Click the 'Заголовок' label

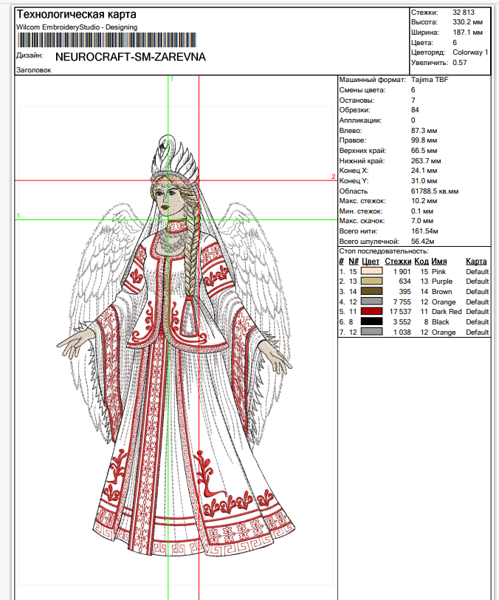coord(33,70)
